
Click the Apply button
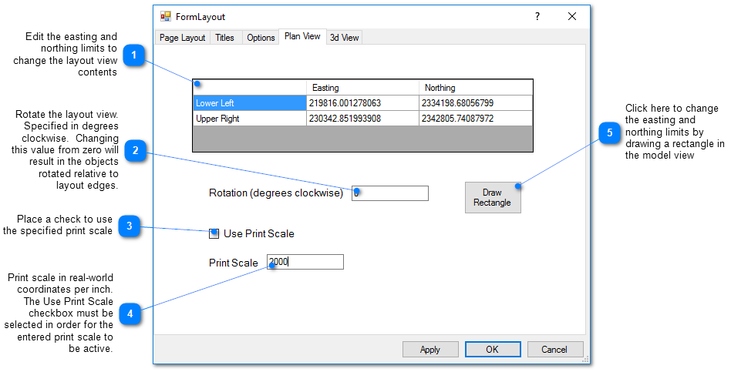tap(430, 350)
